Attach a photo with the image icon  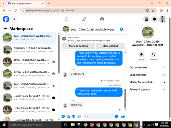coord(68,116)
